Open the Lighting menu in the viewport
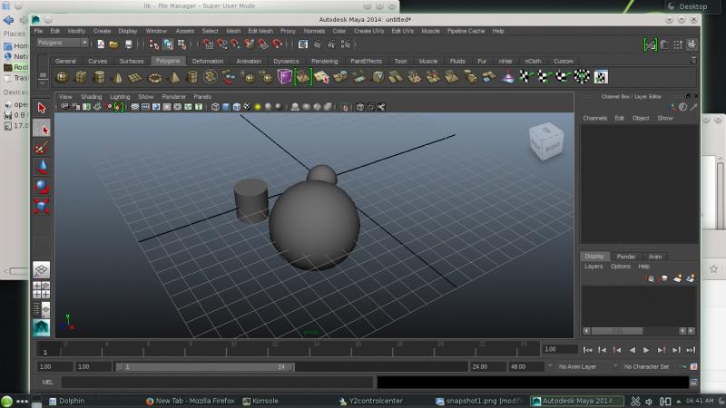This screenshot has width=726, height=408. pyautogui.click(x=120, y=97)
